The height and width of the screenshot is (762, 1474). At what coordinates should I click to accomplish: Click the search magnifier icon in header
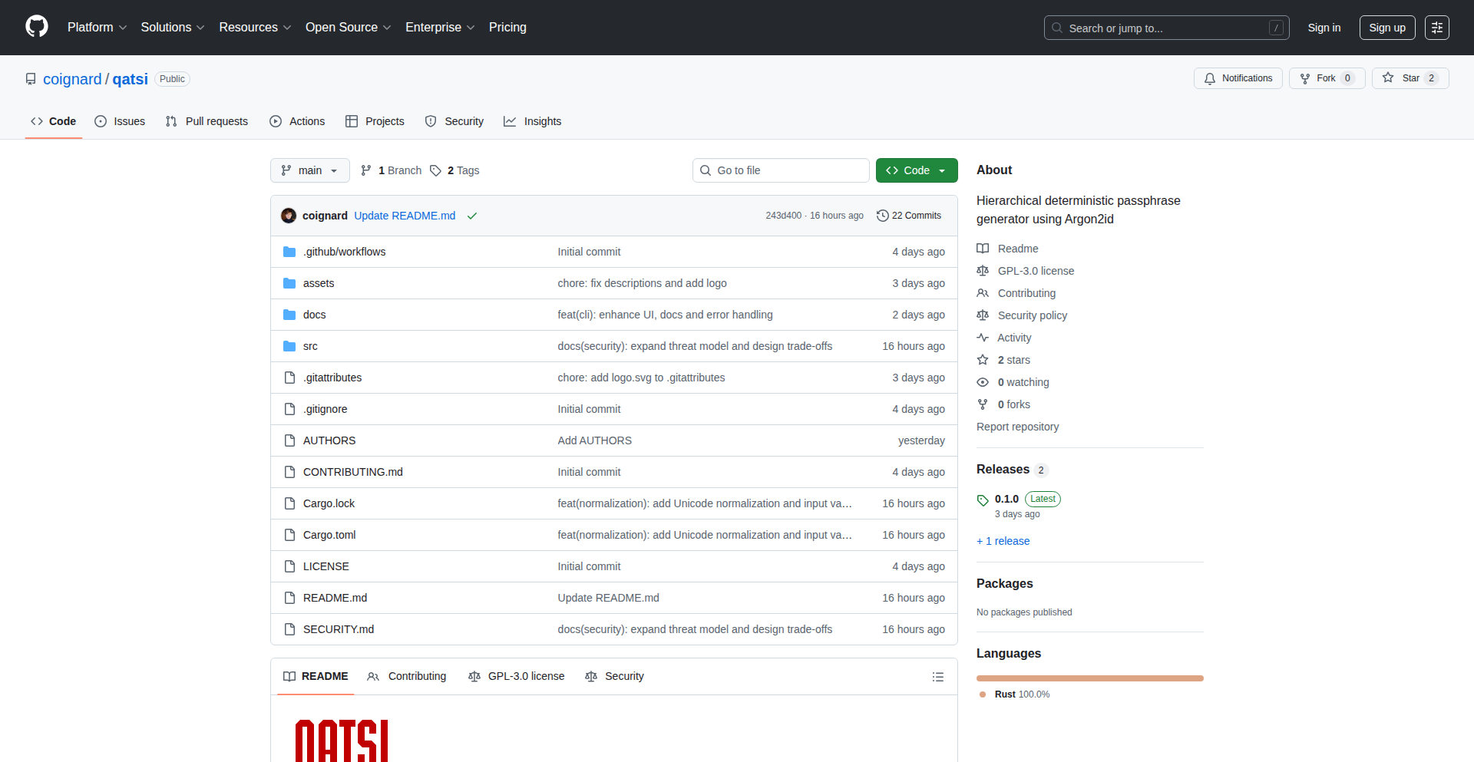point(1057,28)
